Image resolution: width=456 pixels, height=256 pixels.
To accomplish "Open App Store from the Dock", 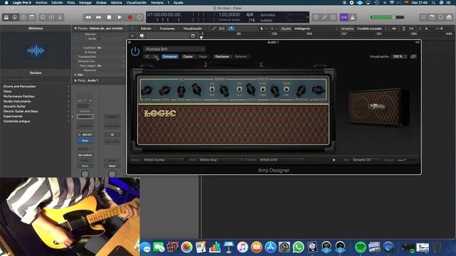I will click(x=271, y=247).
